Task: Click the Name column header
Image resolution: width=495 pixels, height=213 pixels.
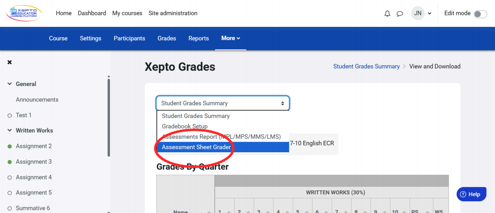Action: (181, 212)
